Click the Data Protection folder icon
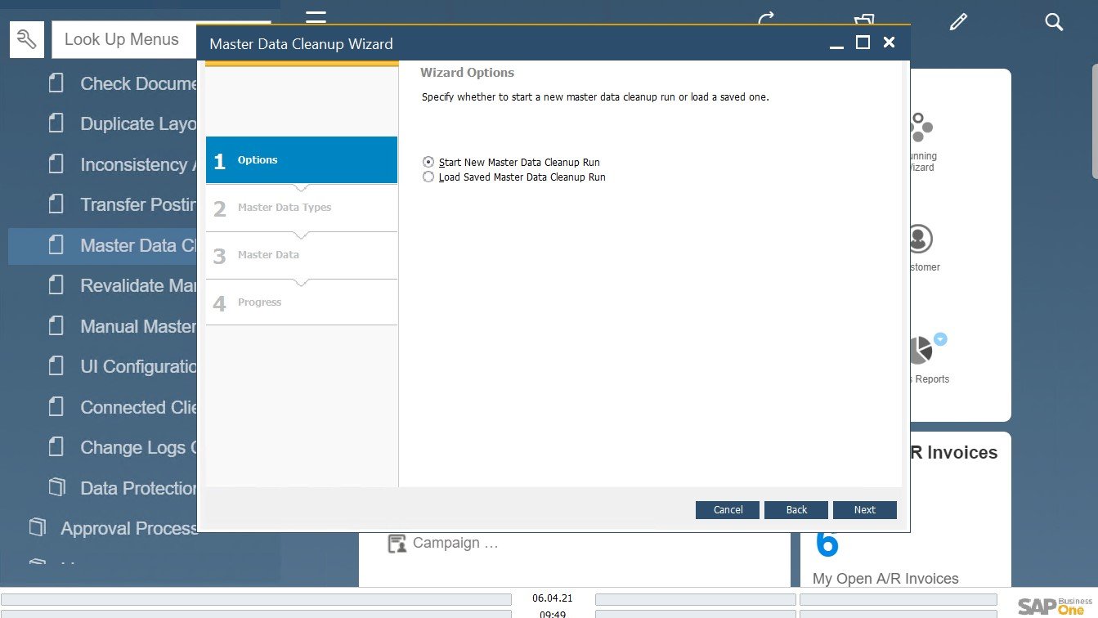 tap(56, 488)
